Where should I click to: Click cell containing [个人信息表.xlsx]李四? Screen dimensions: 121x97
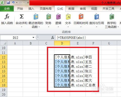(x=62, y=57)
